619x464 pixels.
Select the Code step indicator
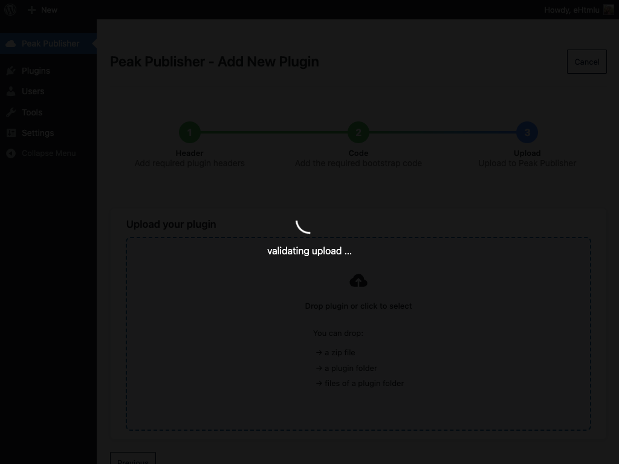(358, 132)
